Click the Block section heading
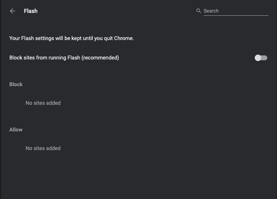Screen dimensions: 277x199 coord(16,84)
